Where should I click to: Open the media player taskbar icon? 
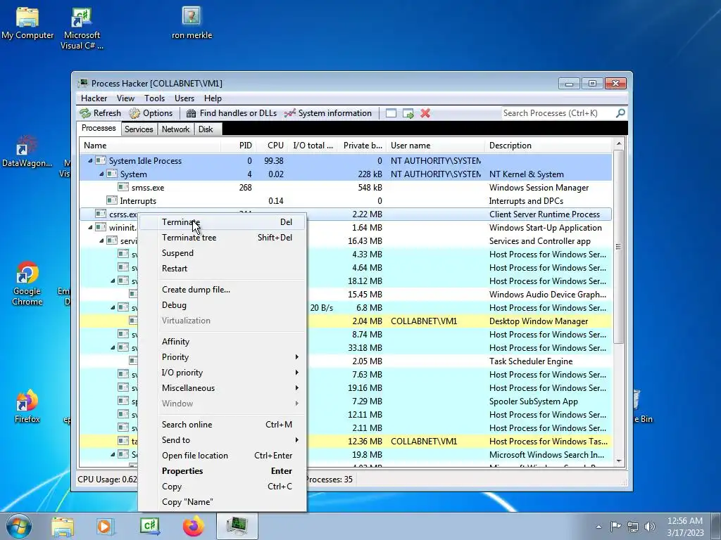tap(106, 526)
